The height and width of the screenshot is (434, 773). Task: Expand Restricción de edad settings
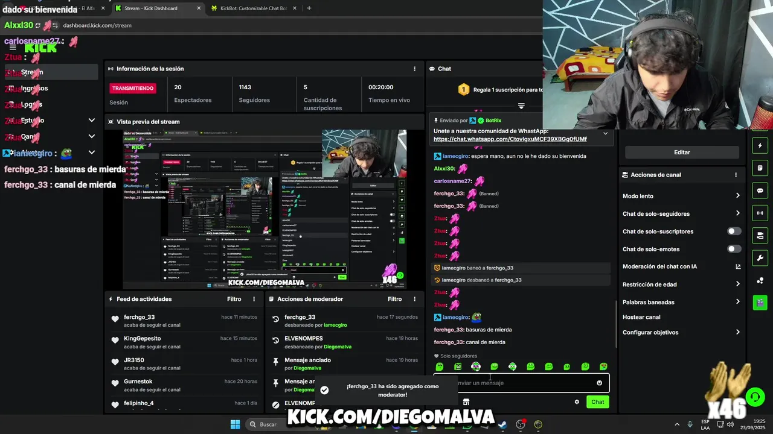pos(737,284)
